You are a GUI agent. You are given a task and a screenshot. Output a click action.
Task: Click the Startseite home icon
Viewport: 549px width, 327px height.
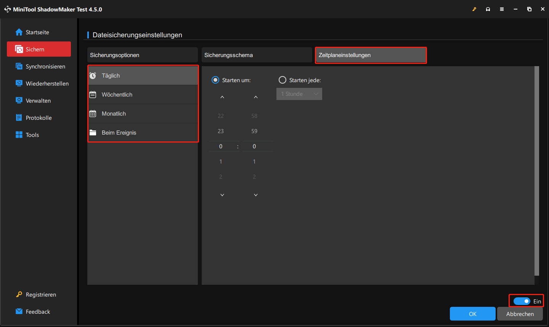pos(19,32)
